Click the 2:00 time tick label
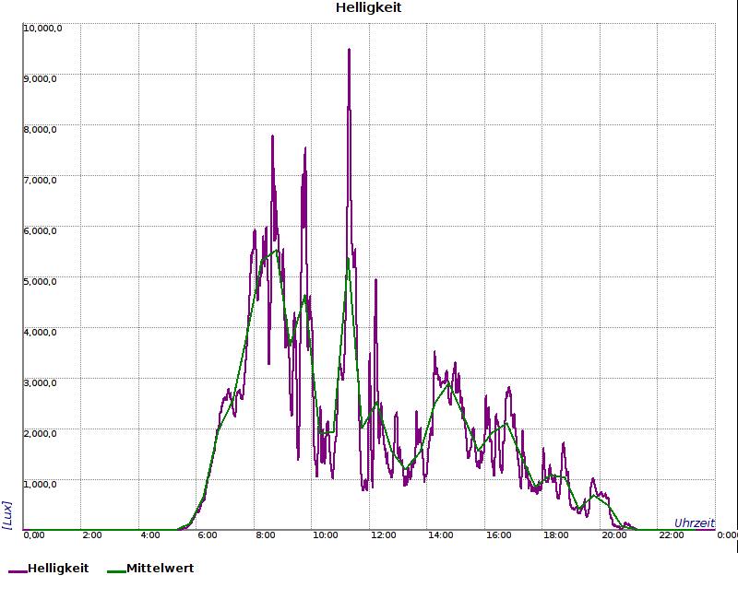Viewport: 738px width, 599px height. click(92, 535)
